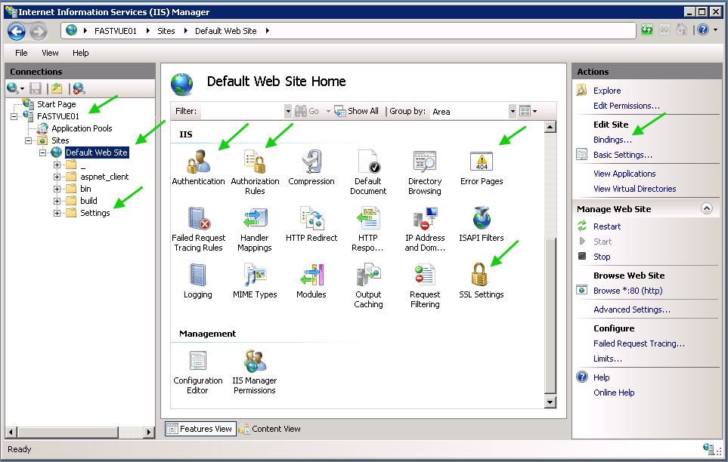Click the refresh page icon in address bar

click(647, 30)
